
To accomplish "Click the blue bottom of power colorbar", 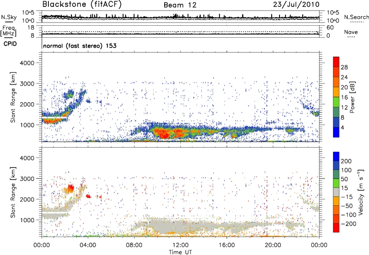I will tap(336, 132).
